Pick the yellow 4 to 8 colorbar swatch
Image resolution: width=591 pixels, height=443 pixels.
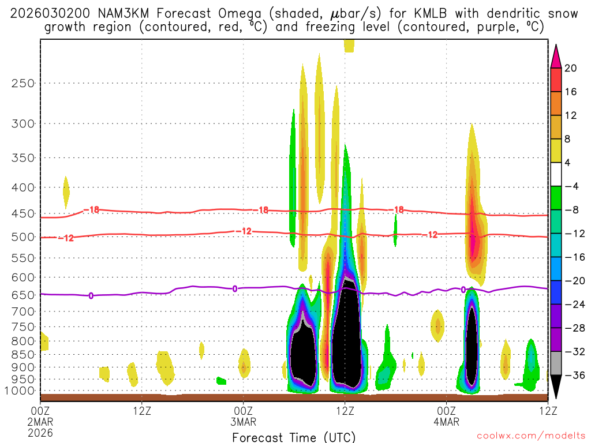point(556,151)
